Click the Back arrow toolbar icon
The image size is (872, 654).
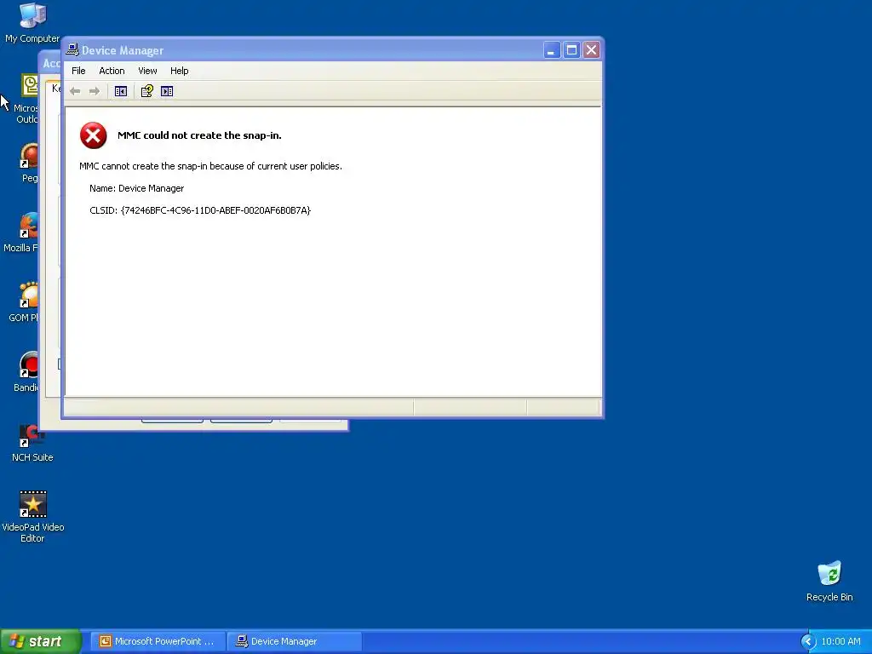click(75, 91)
